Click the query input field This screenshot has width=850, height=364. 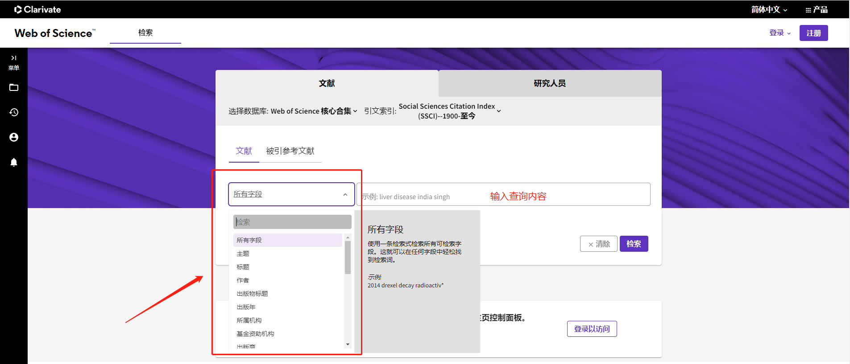click(503, 194)
